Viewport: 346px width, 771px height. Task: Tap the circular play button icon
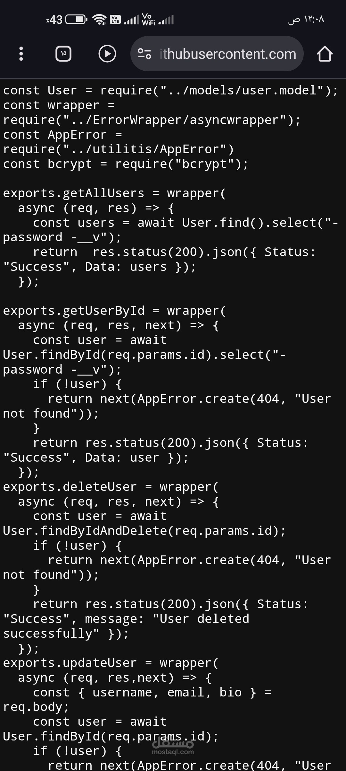pyautogui.click(x=107, y=54)
